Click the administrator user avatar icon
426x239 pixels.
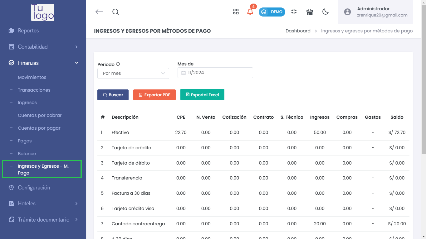[347, 12]
